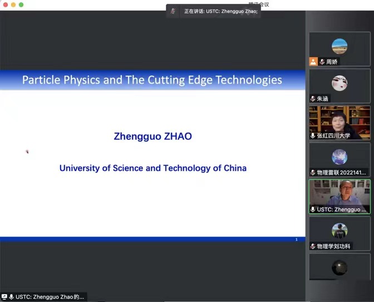The height and width of the screenshot is (302, 374).
Task: Select 朱涵's cartoon avatar thumbnail
Action: coord(339,83)
